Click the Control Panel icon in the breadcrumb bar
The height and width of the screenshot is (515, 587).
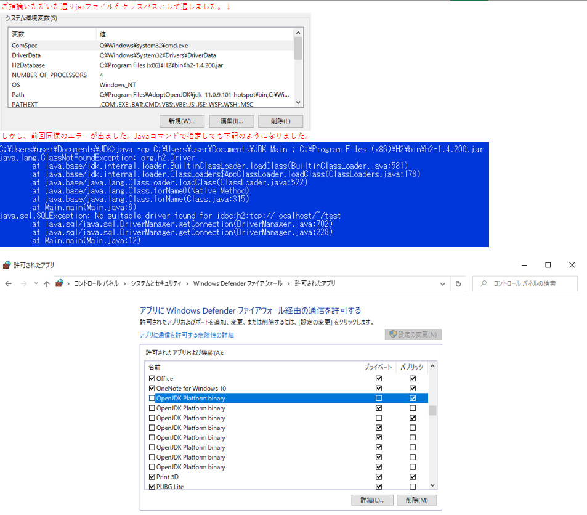pyautogui.click(x=60, y=284)
